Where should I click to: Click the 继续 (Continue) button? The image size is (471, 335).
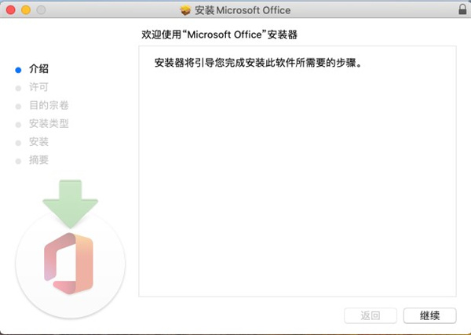[429, 315]
